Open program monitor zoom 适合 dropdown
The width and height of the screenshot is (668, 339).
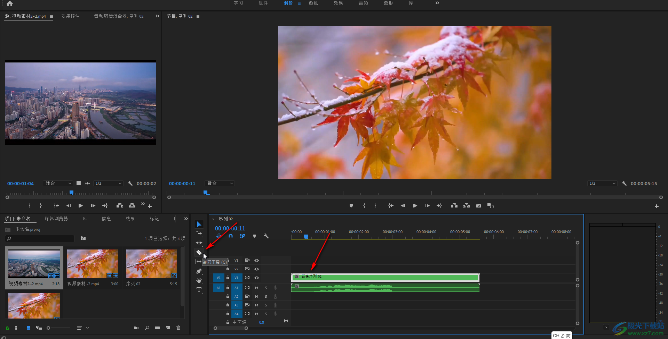coord(220,183)
